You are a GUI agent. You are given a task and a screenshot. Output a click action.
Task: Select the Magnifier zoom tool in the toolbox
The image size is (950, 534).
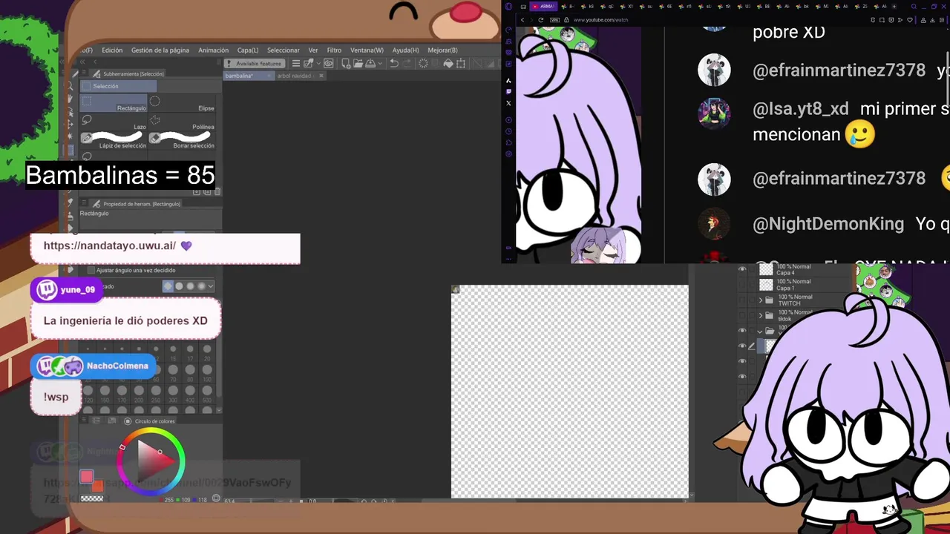point(70,86)
